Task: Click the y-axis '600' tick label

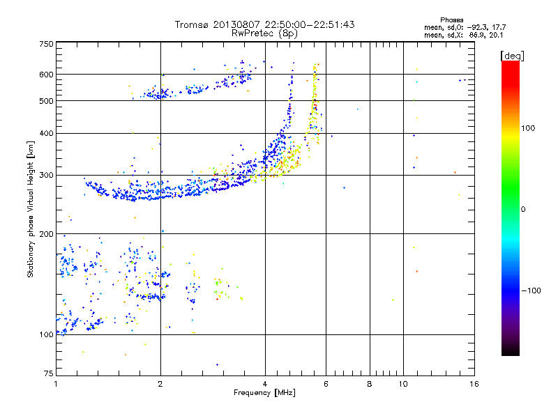Action: coord(46,75)
